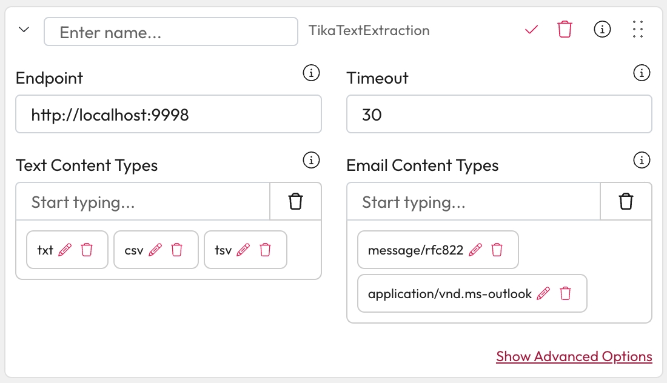Click the red checkmark icon in header
Image resolution: width=667 pixels, height=383 pixels.
pyautogui.click(x=532, y=30)
